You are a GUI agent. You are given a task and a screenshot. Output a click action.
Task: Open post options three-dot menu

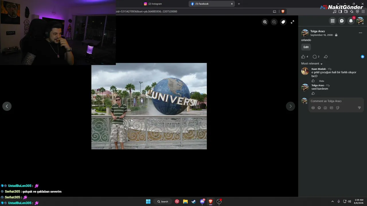coord(360,33)
